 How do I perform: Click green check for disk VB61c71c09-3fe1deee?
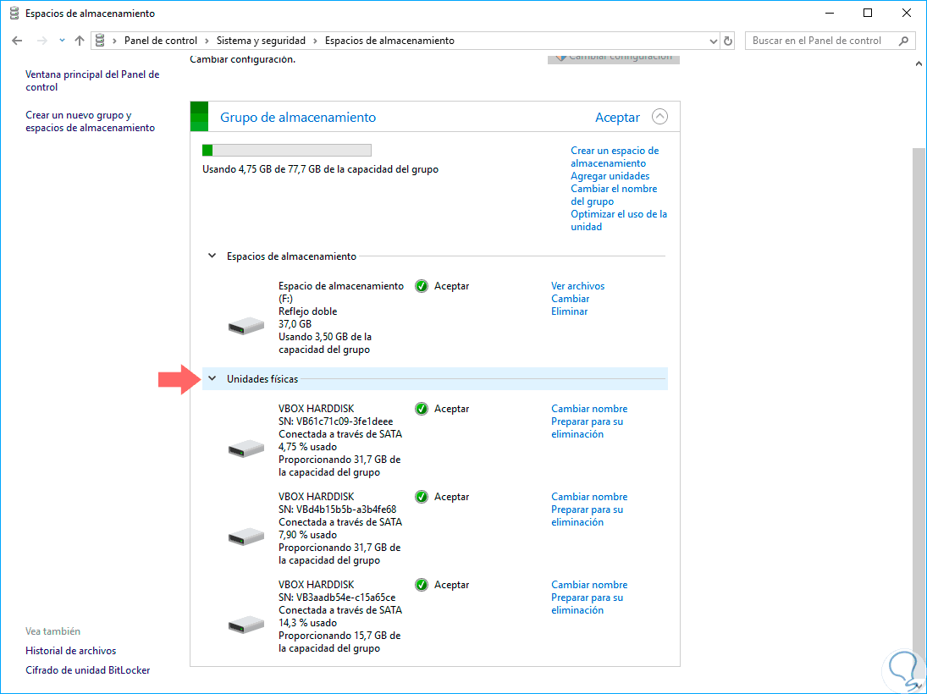422,409
